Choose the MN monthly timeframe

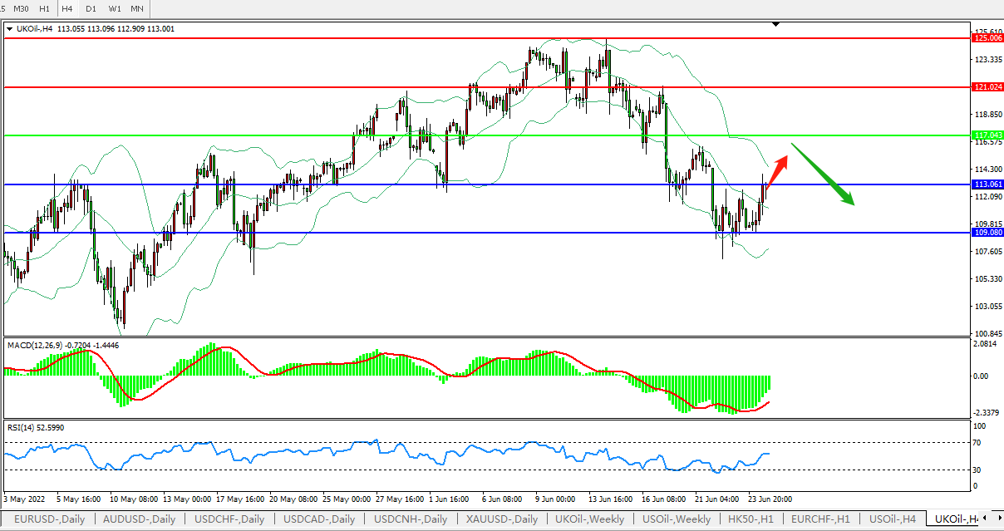coord(137,8)
